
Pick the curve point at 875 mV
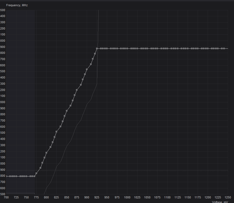(x=77, y=90)
